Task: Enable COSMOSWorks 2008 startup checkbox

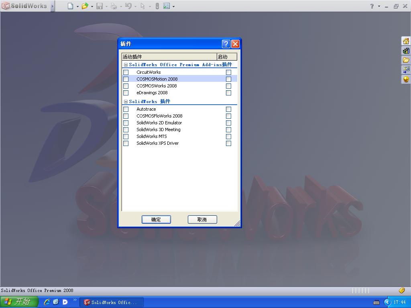Action: [228, 86]
